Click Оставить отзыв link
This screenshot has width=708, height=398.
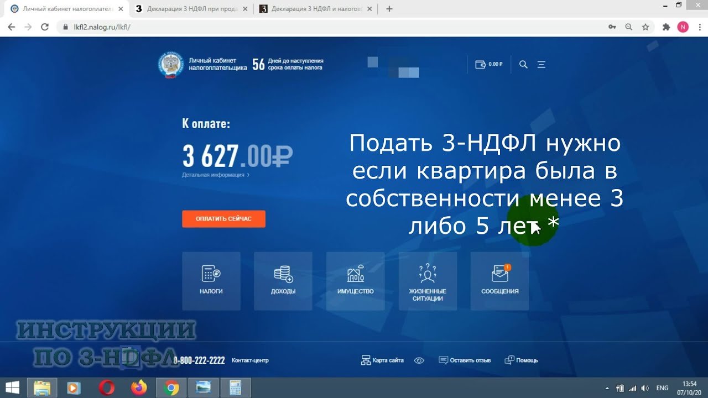[465, 360]
